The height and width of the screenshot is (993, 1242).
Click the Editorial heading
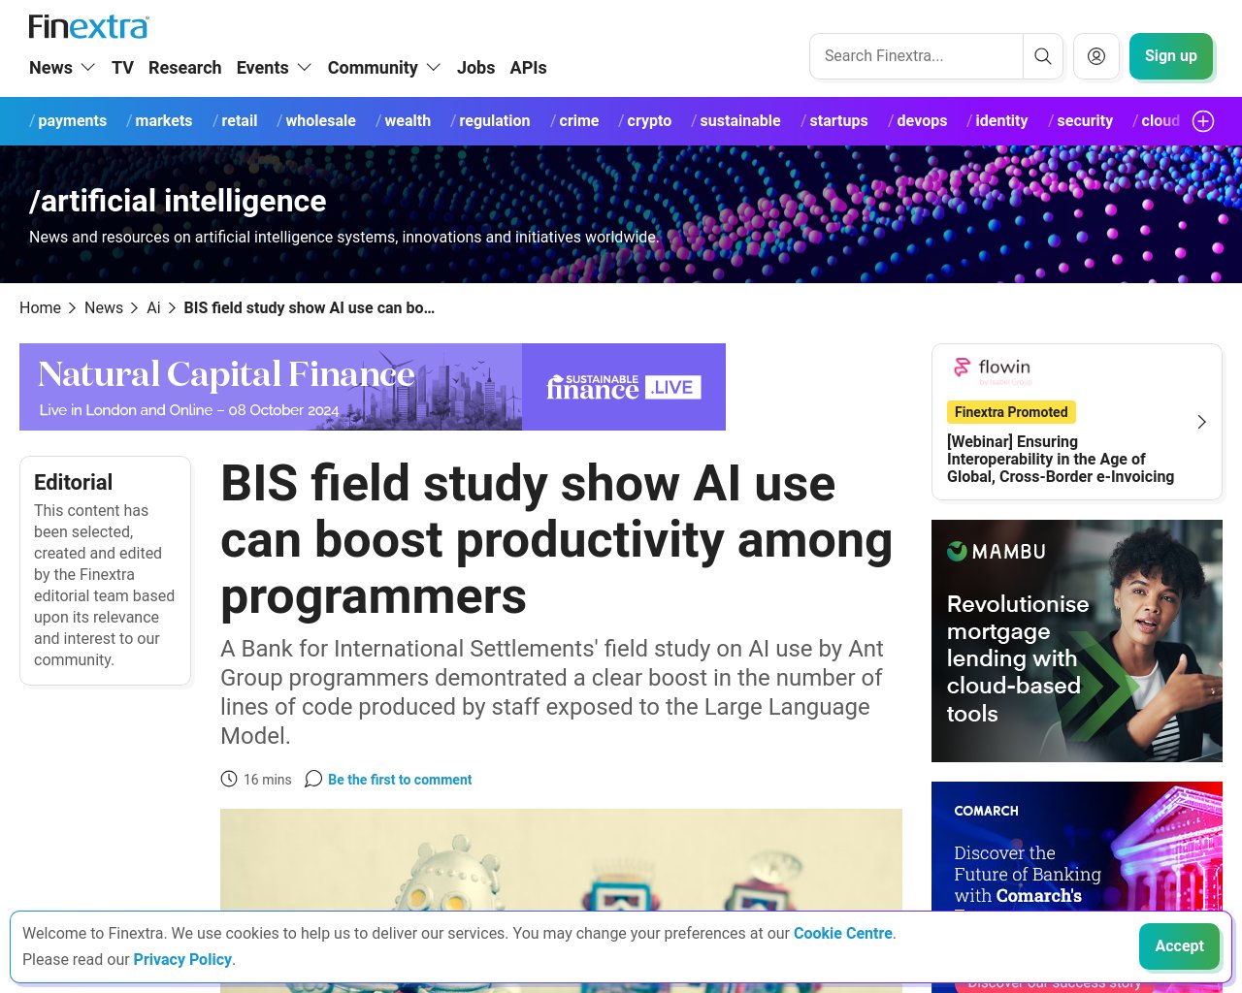click(x=73, y=482)
